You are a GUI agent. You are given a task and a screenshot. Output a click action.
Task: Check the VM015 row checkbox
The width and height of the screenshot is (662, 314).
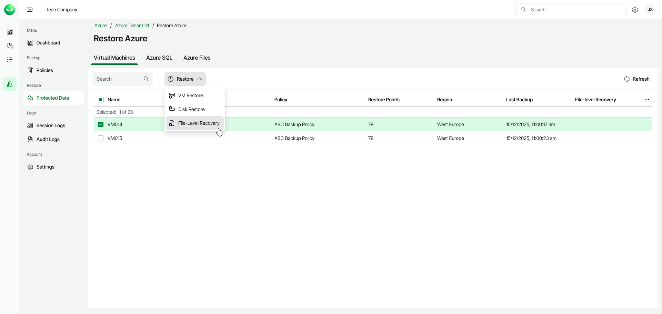(100, 138)
